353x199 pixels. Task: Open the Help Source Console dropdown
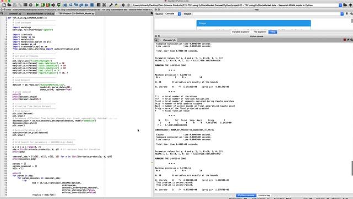coord(179,14)
